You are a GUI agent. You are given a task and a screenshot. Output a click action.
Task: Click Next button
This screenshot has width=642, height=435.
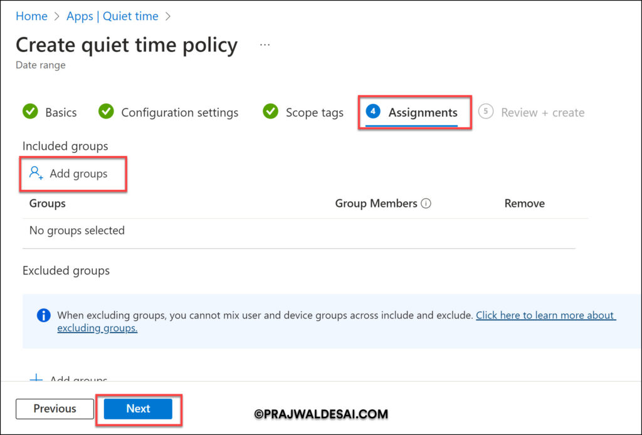[x=138, y=409]
